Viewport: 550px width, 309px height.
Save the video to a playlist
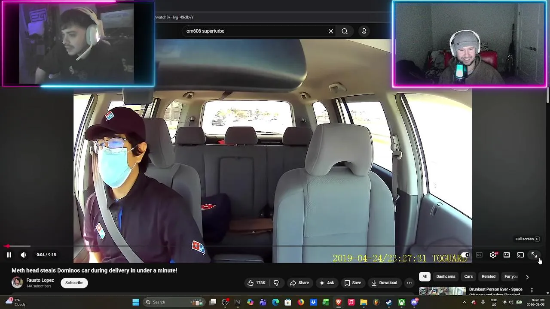tap(352, 283)
